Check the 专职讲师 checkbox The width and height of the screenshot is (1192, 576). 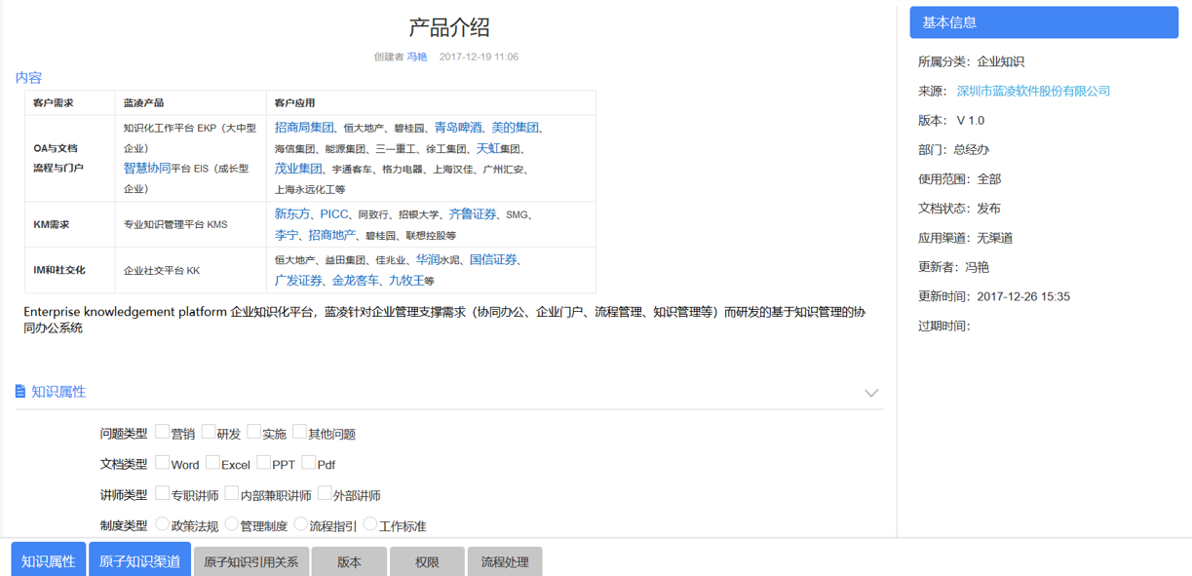162,494
